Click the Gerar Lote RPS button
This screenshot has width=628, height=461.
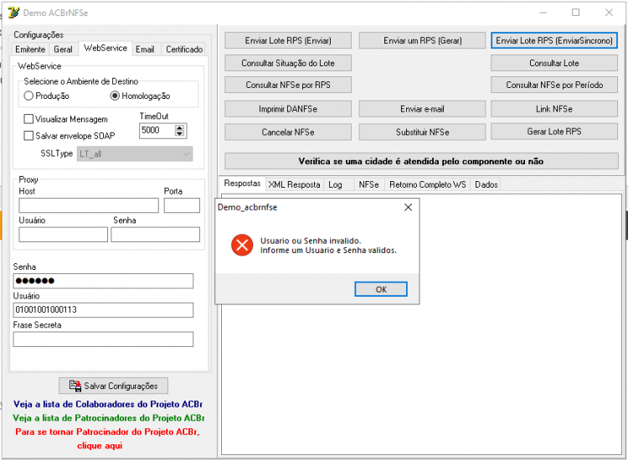tap(554, 132)
